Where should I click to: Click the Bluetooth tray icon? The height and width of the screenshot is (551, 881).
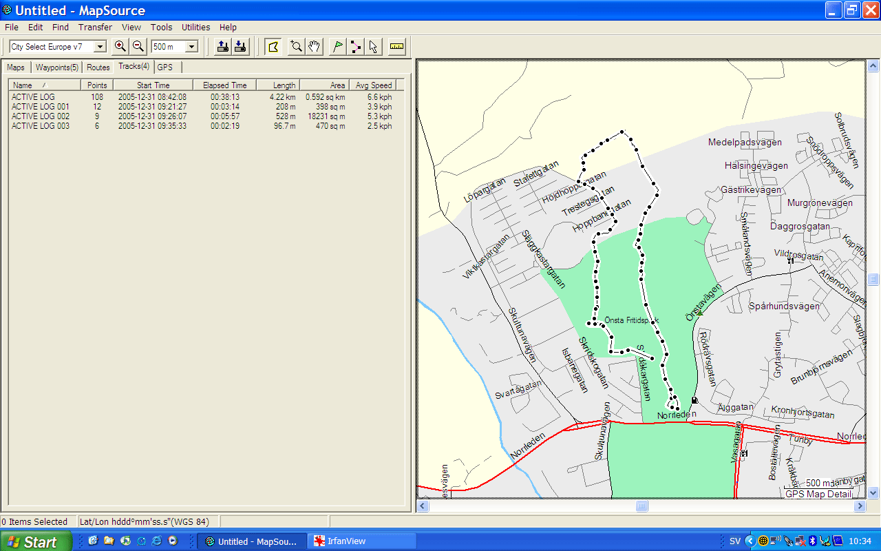(x=811, y=541)
